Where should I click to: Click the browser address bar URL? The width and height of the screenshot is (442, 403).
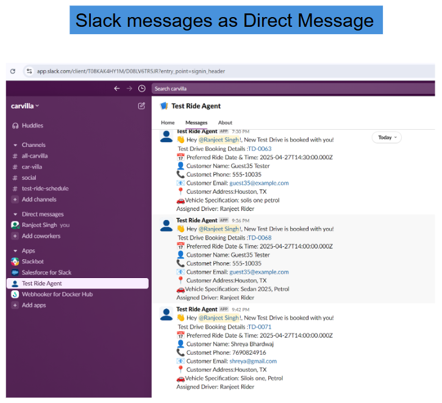tap(131, 71)
